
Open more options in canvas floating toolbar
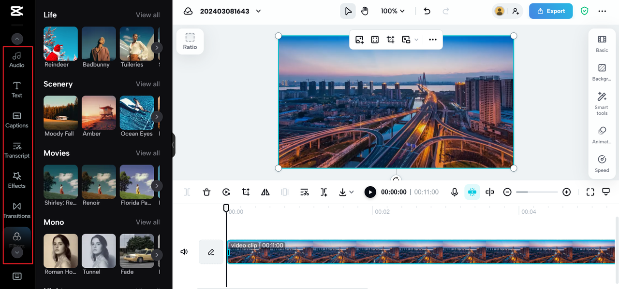click(x=433, y=40)
